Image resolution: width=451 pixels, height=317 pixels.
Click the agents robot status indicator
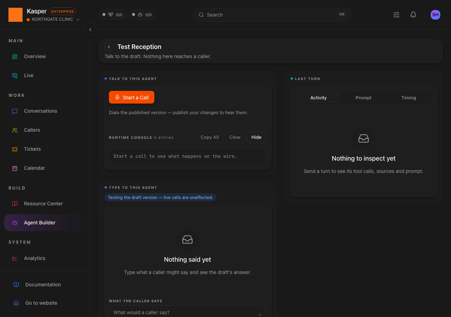point(142,15)
